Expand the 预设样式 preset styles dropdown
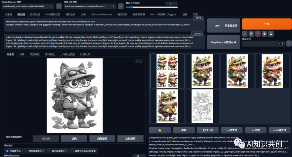 point(282,44)
